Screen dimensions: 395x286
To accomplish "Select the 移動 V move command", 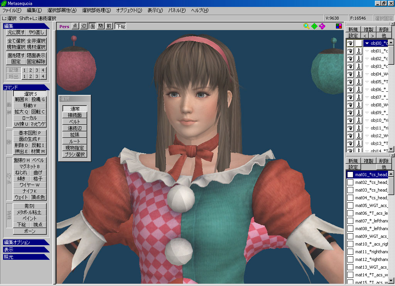I will coord(30,106).
